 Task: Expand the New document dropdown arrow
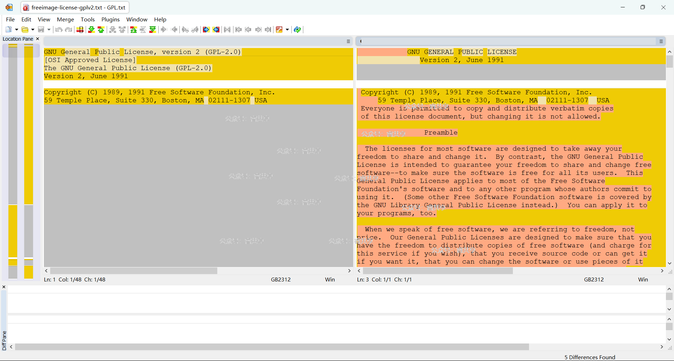click(x=16, y=29)
